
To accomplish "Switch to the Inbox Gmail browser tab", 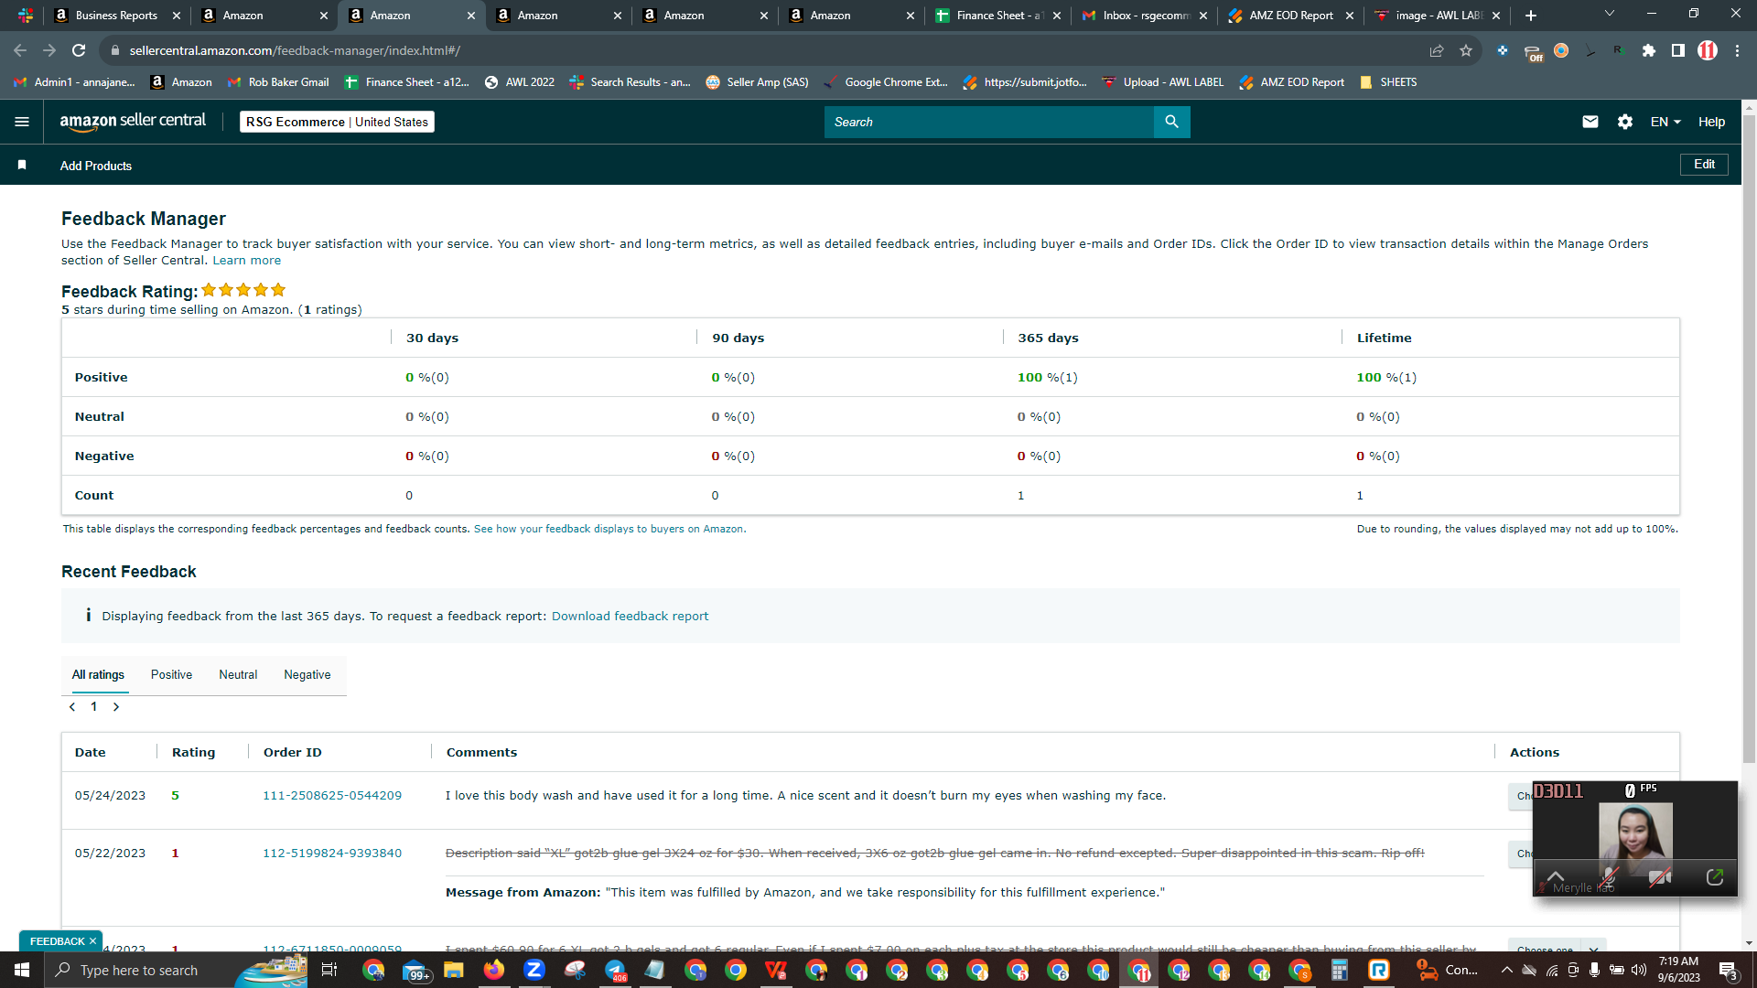I will (x=1144, y=16).
